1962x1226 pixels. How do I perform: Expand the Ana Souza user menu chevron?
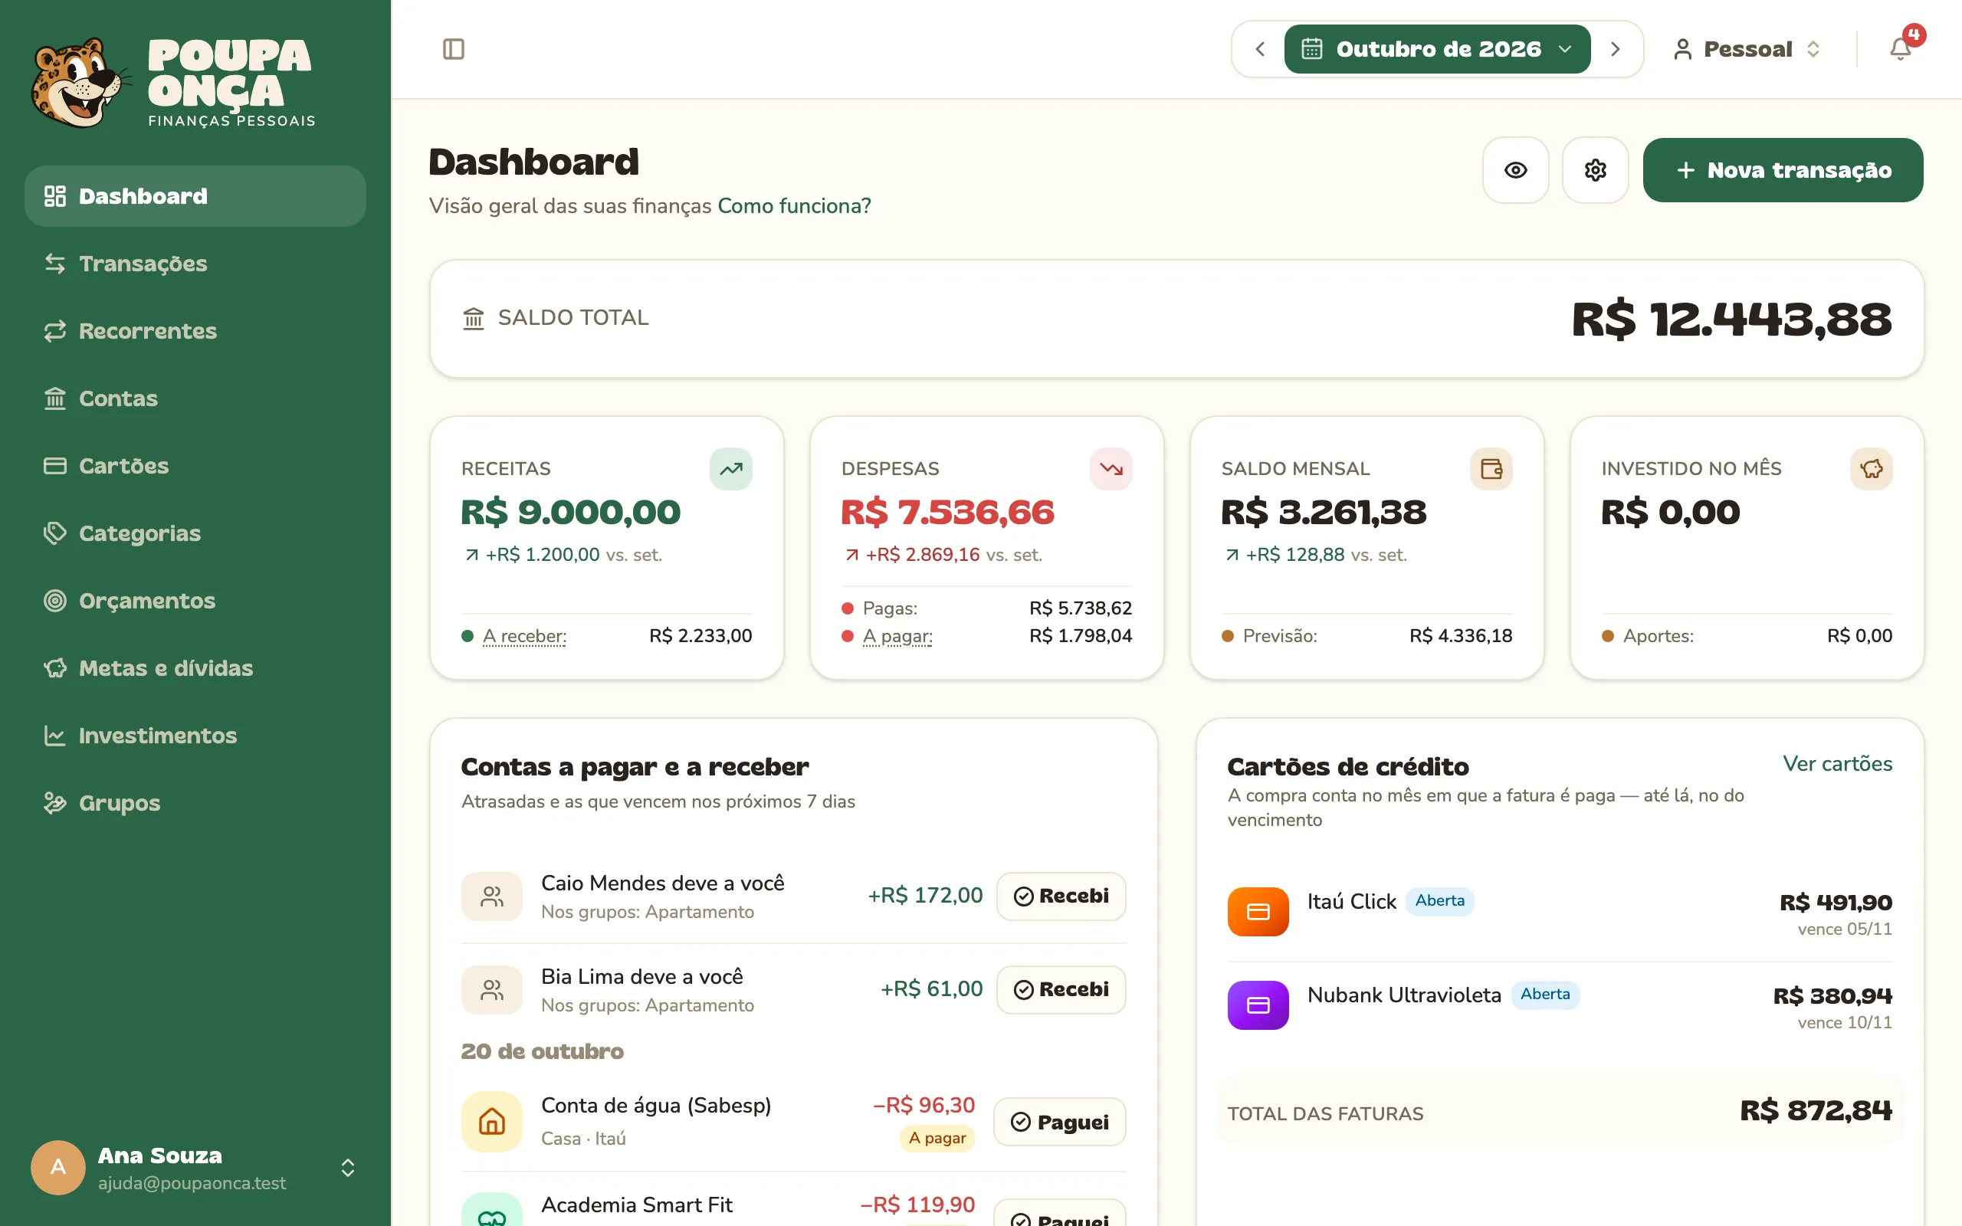point(348,1168)
